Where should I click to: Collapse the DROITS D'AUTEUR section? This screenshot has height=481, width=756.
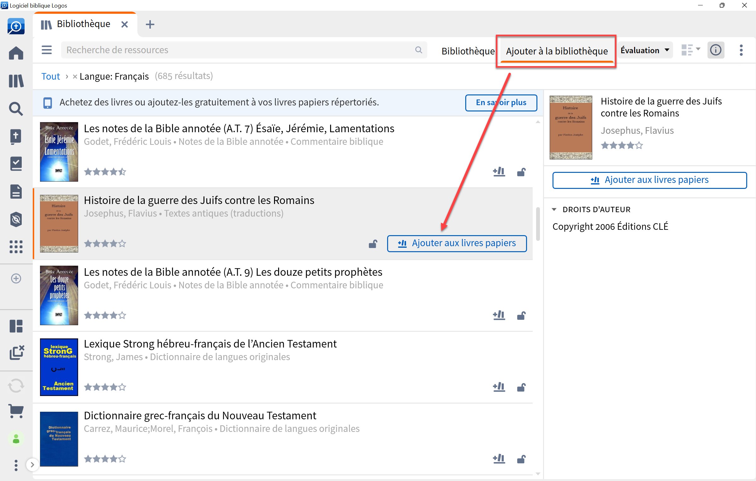point(555,210)
